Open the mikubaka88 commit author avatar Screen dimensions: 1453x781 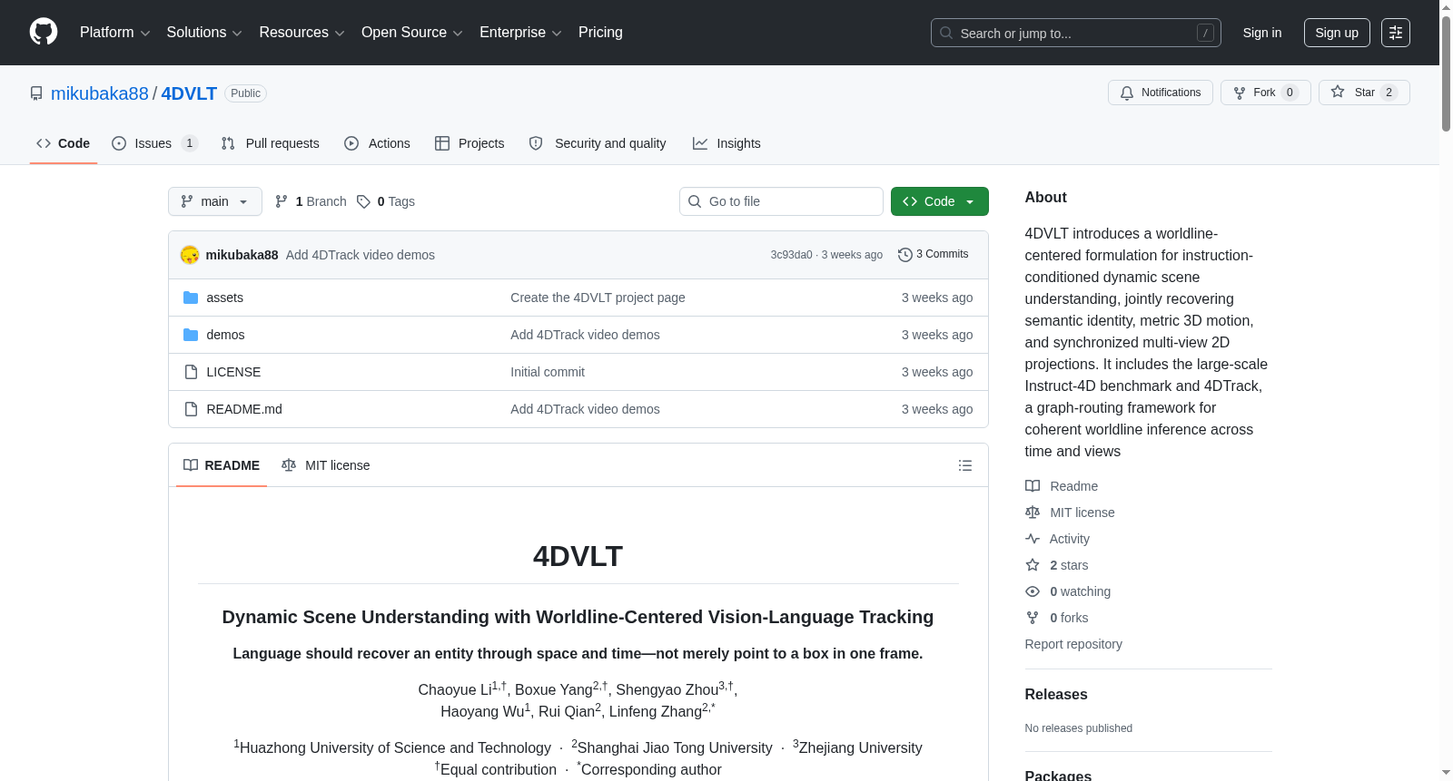coord(190,255)
